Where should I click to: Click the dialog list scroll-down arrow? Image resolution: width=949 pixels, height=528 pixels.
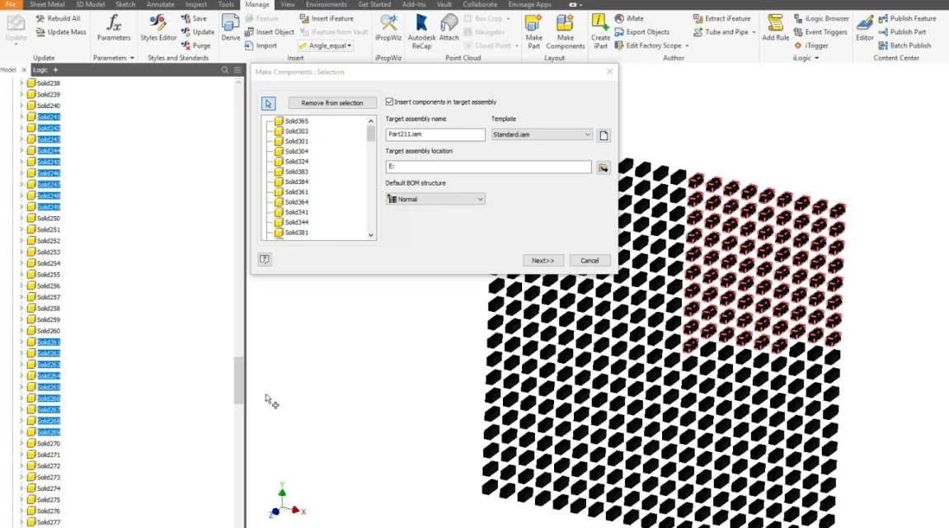click(x=371, y=235)
